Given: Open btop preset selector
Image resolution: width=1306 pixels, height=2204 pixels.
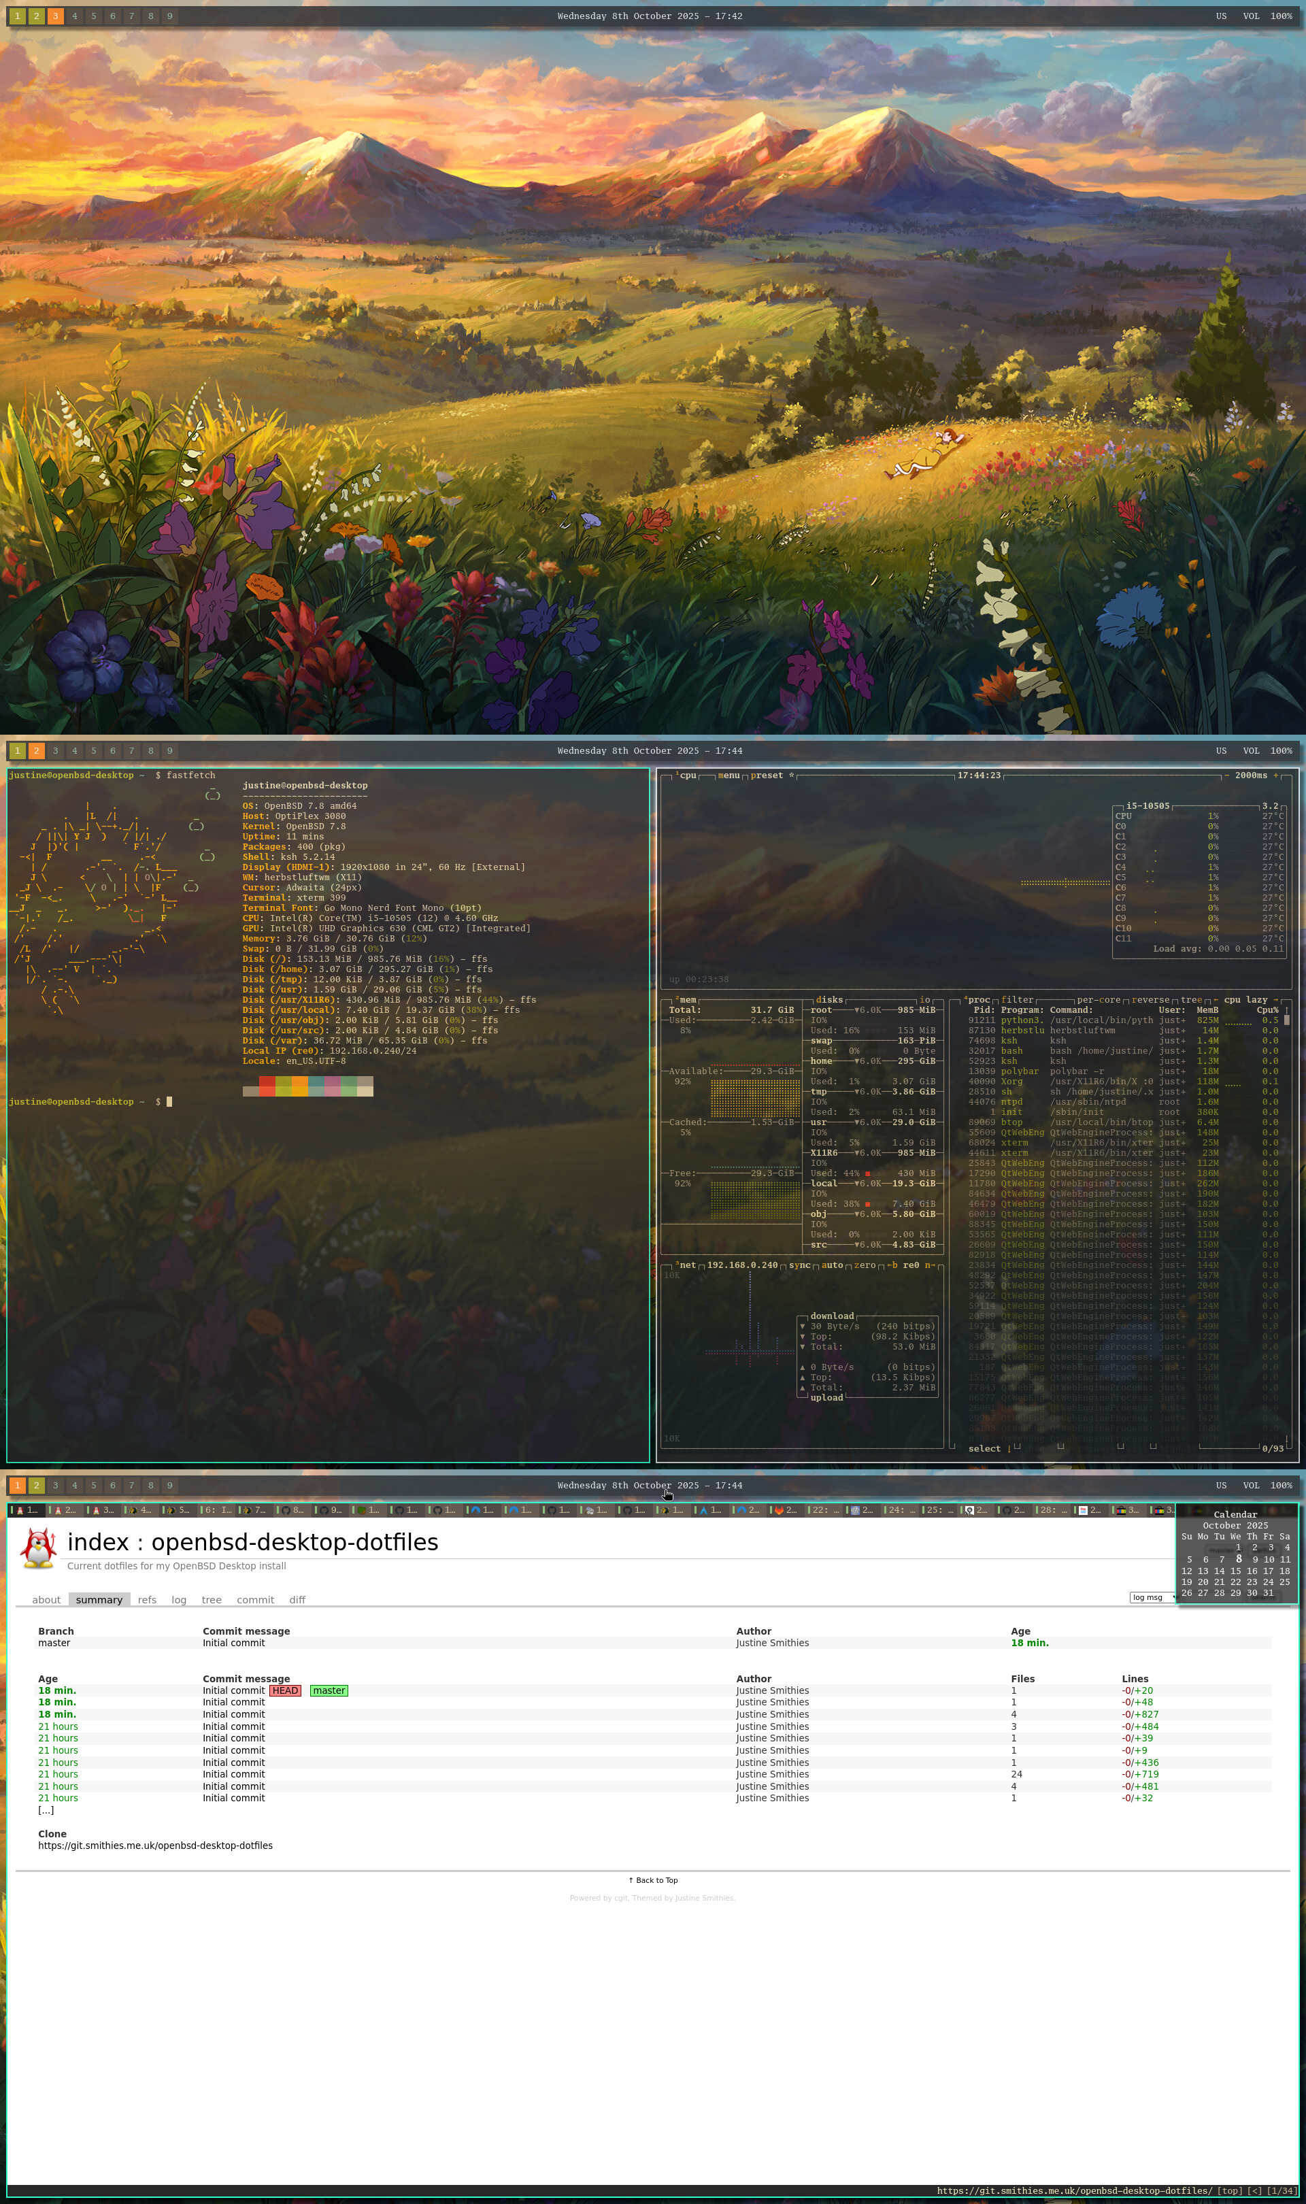Looking at the screenshot, I should [x=767, y=775].
